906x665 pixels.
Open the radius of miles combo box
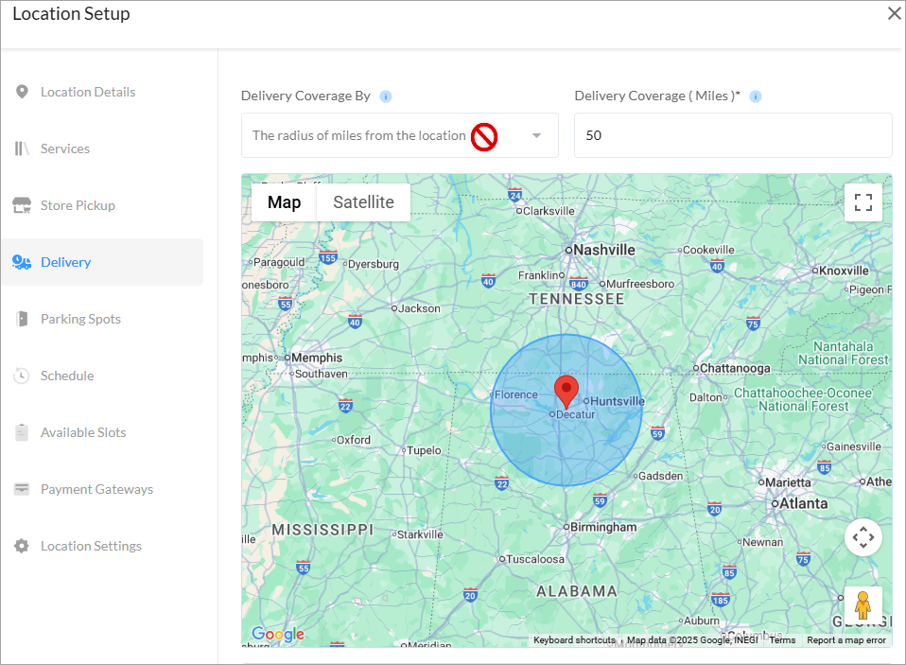tap(400, 135)
